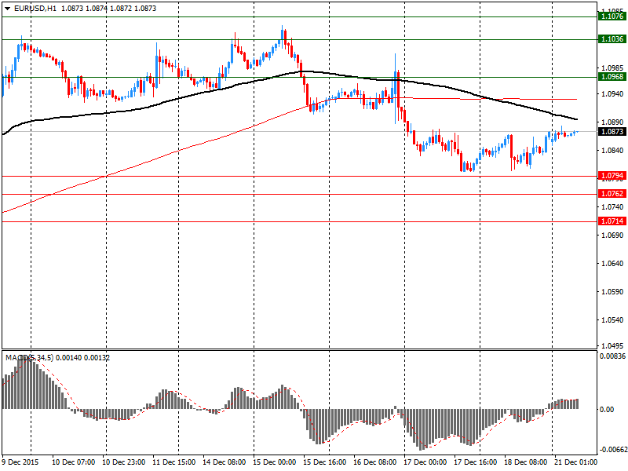Click the 1.0873 current price label
Screen dimensions: 628x471
point(612,131)
